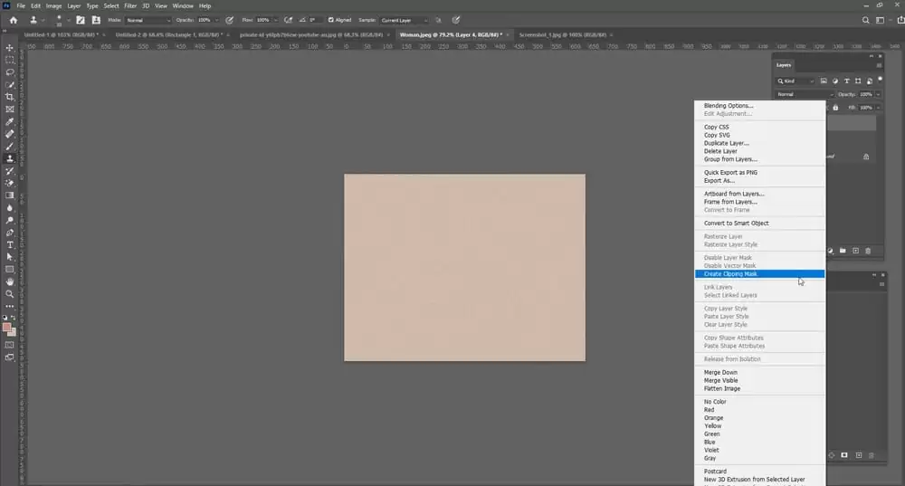Toggle the Aligned checkbox

tap(330, 19)
